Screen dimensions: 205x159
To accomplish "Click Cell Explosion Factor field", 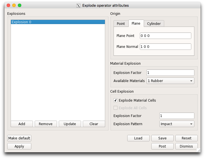I will point(177,116).
